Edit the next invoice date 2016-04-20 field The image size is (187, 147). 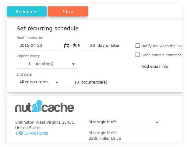40,46
